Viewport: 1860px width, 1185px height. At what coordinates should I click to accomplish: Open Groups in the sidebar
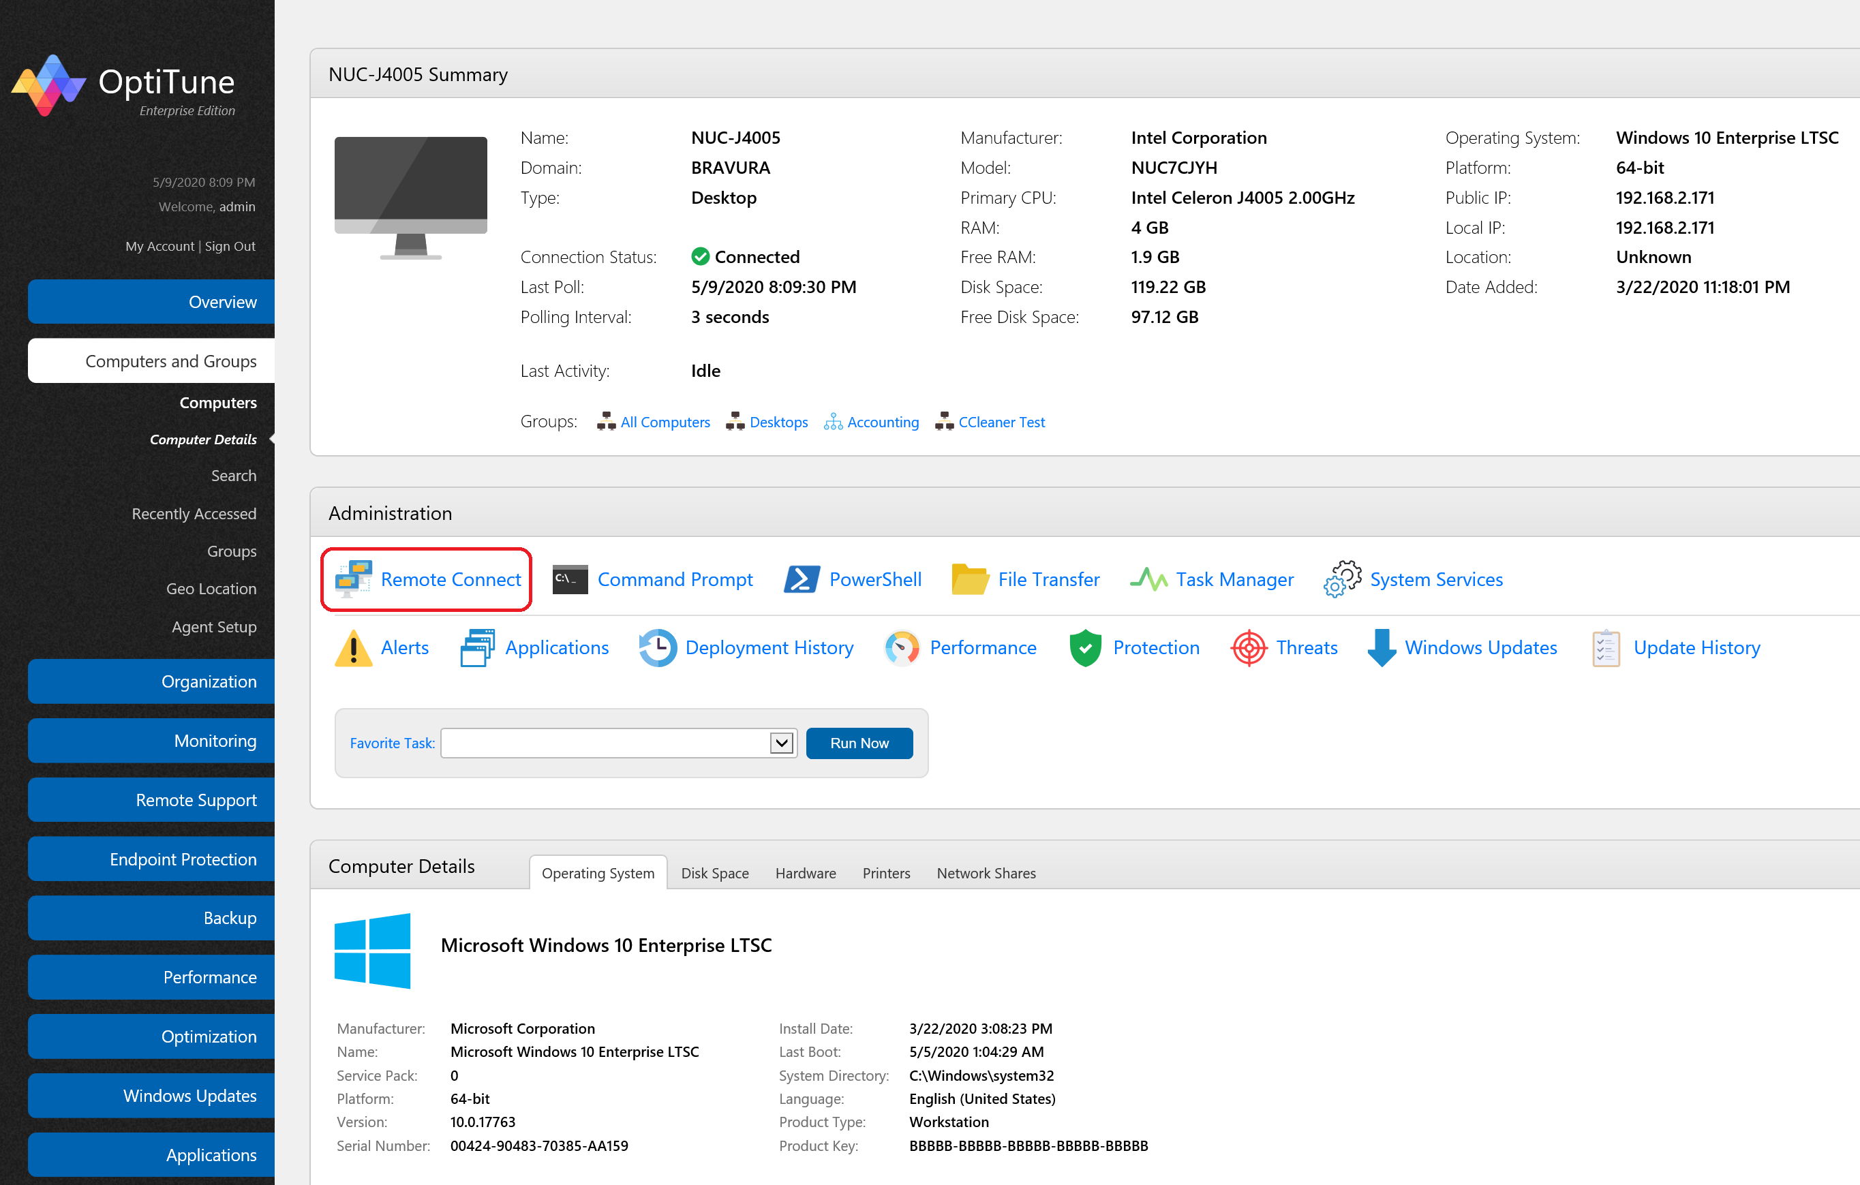click(232, 551)
